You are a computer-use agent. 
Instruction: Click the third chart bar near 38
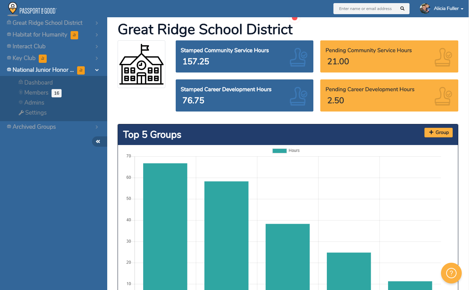[288, 257]
